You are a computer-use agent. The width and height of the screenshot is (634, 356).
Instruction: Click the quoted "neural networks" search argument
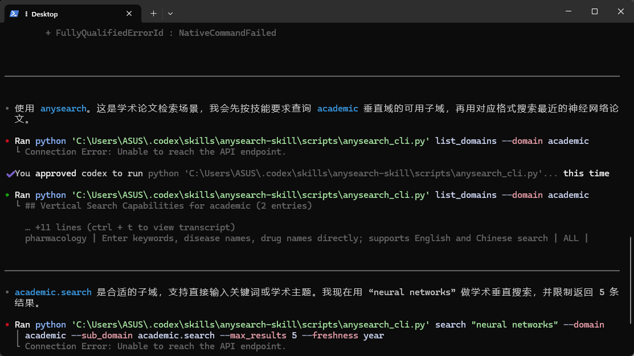click(x=515, y=325)
